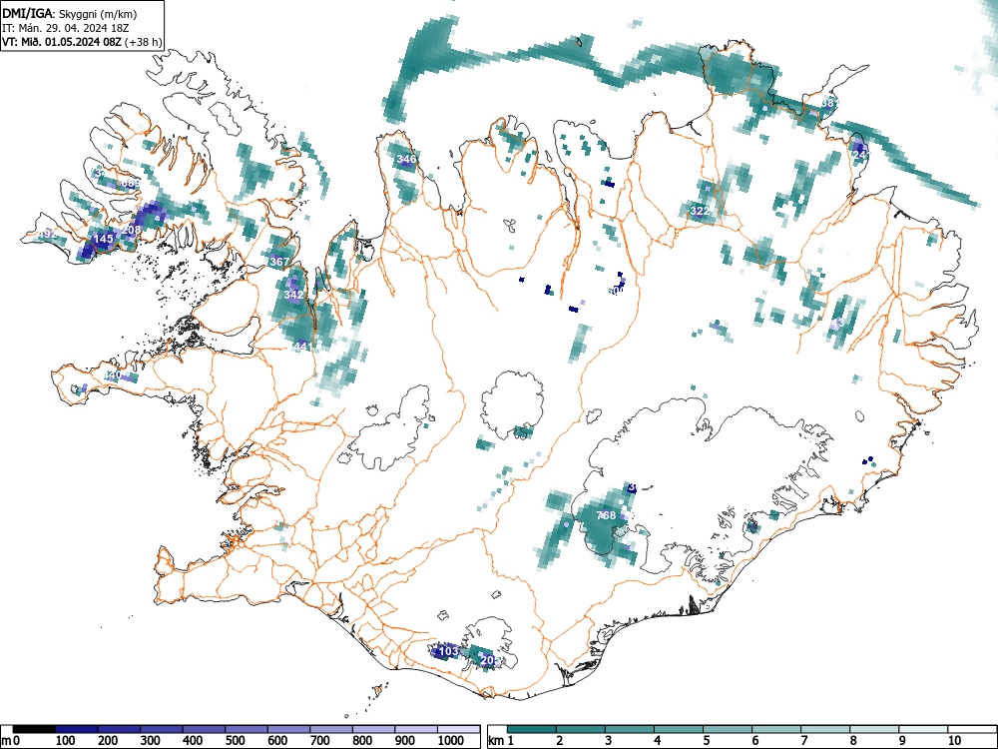
Task: Click the 441 visibility value on the map
Action: 302,347
